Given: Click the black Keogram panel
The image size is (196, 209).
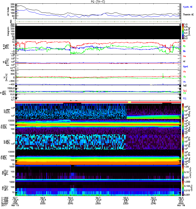Looking at the screenshot, I should 99,33.
